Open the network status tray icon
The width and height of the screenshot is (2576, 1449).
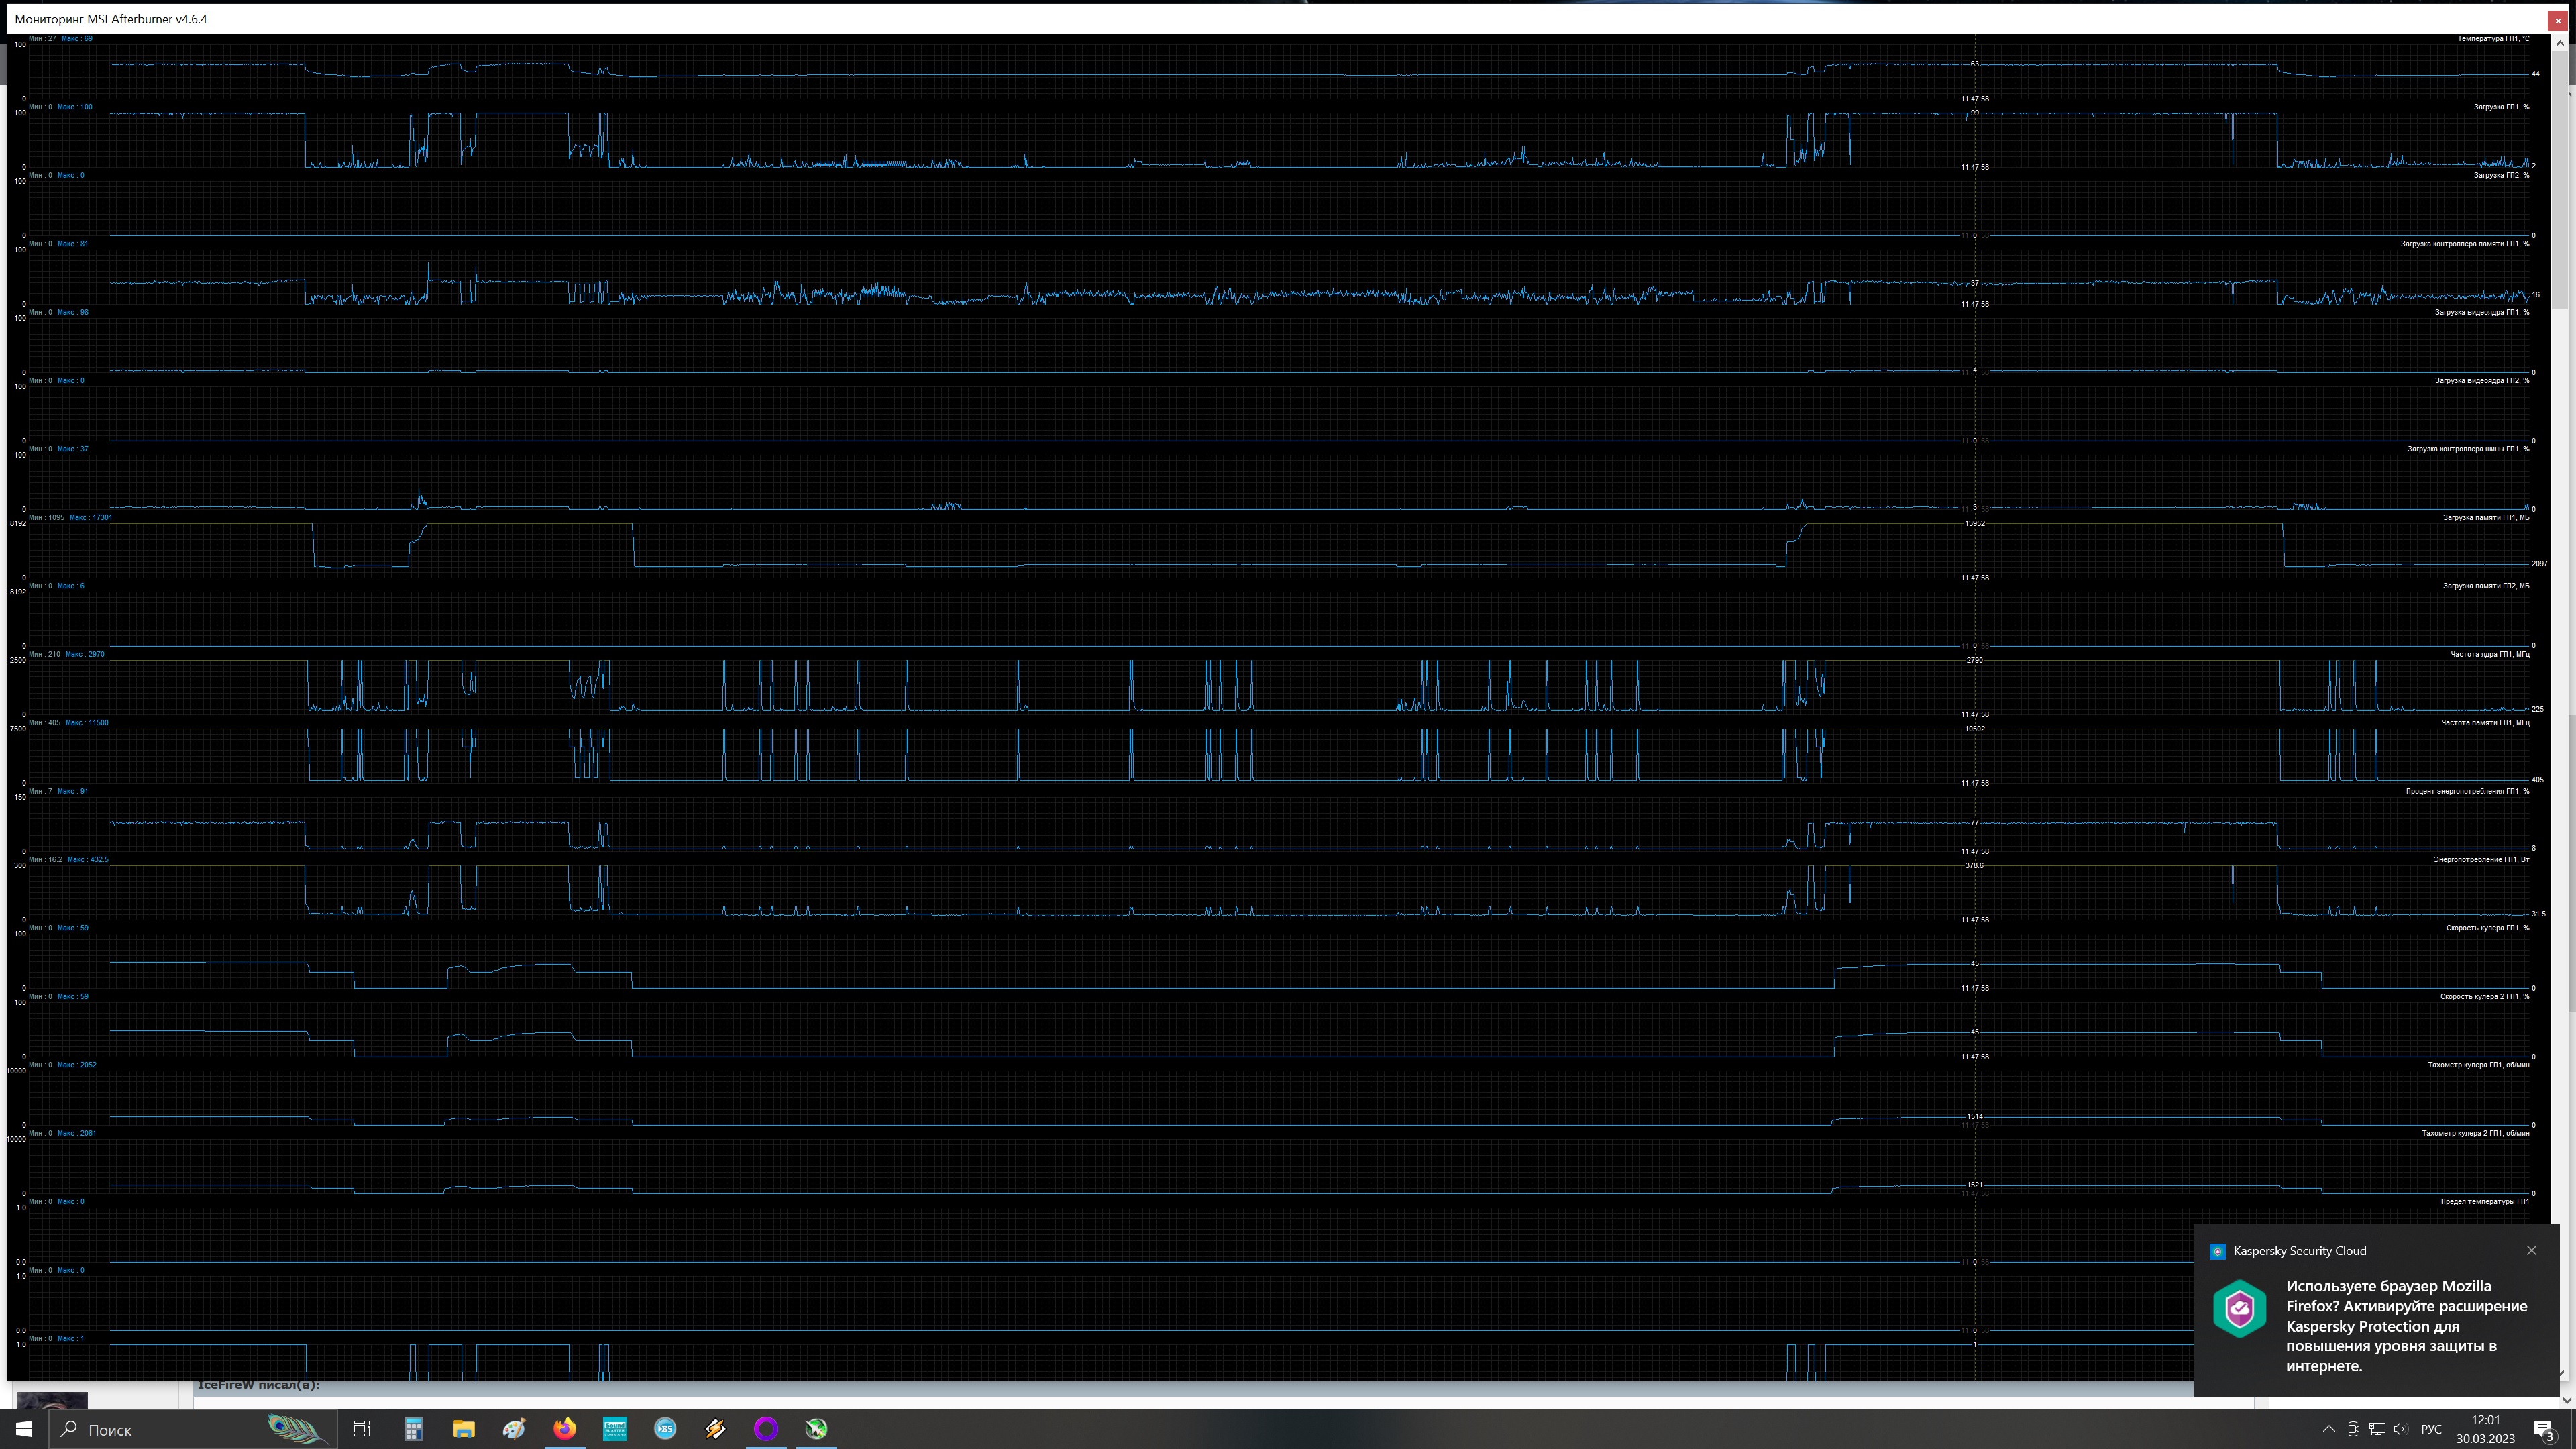click(2377, 1429)
